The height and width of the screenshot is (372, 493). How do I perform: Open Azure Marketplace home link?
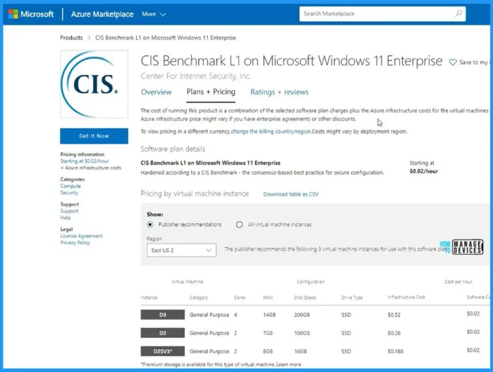[102, 14]
